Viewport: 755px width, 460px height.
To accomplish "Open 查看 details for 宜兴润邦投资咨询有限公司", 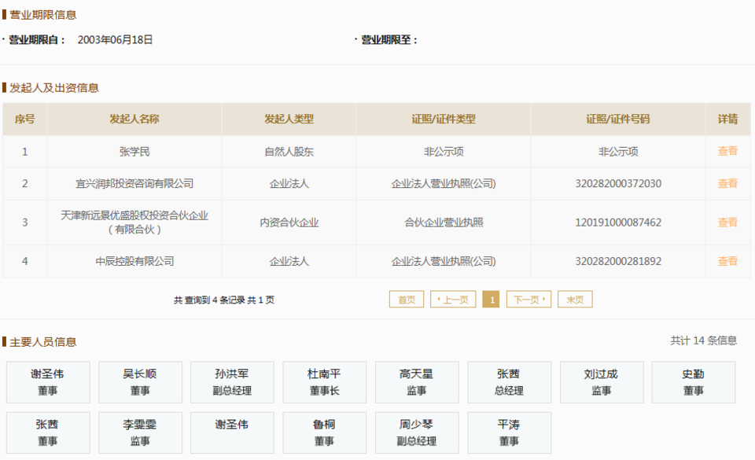I will pos(727,183).
